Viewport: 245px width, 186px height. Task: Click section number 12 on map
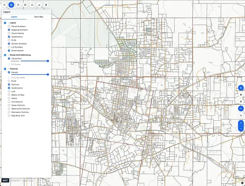point(162,85)
